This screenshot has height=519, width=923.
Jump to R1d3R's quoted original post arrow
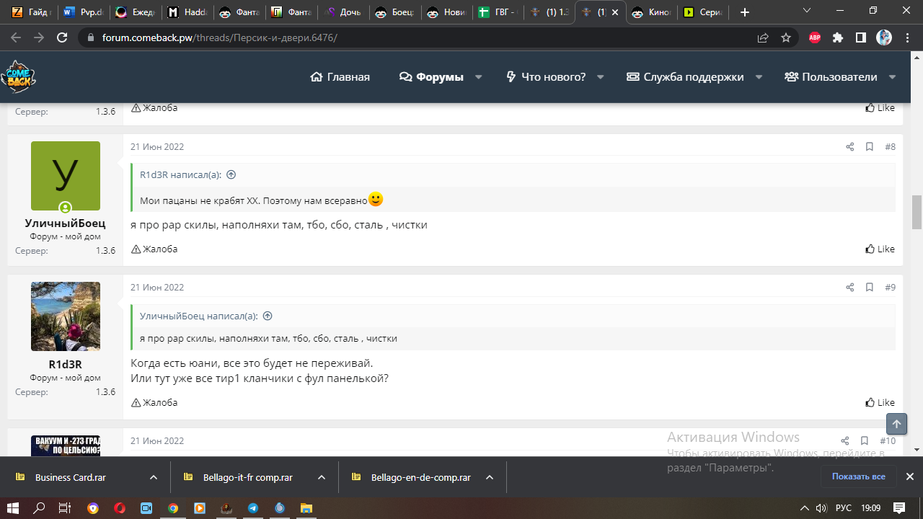[x=231, y=175]
